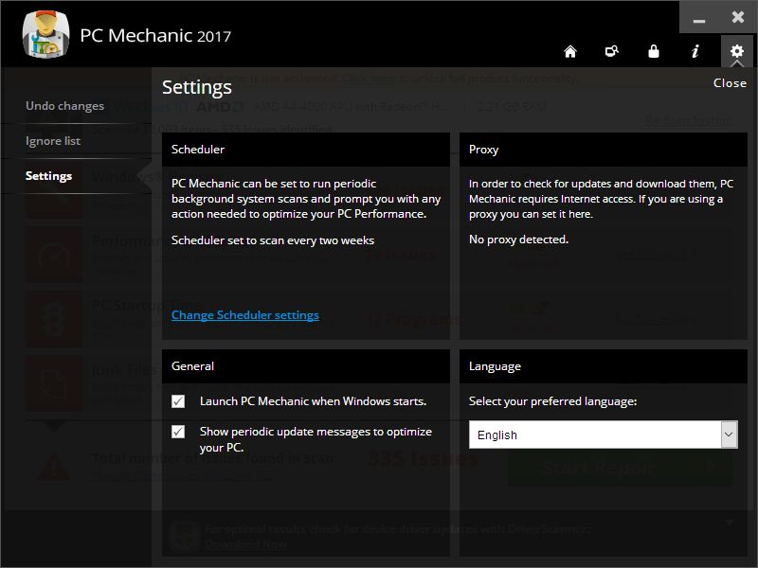Select Settings in the sidebar
Image resolution: width=758 pixels, height=568 pixels.
click(49, 176)
